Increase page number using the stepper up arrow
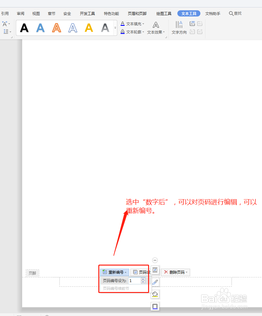The height and width of the screenshot is (316, 262). pos(143,279)
